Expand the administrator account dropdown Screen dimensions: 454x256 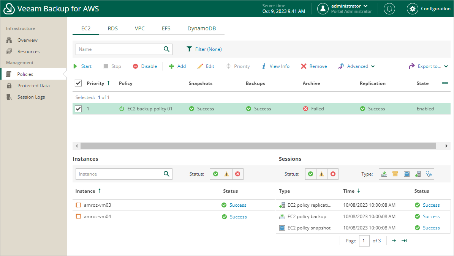pos(366,6)
